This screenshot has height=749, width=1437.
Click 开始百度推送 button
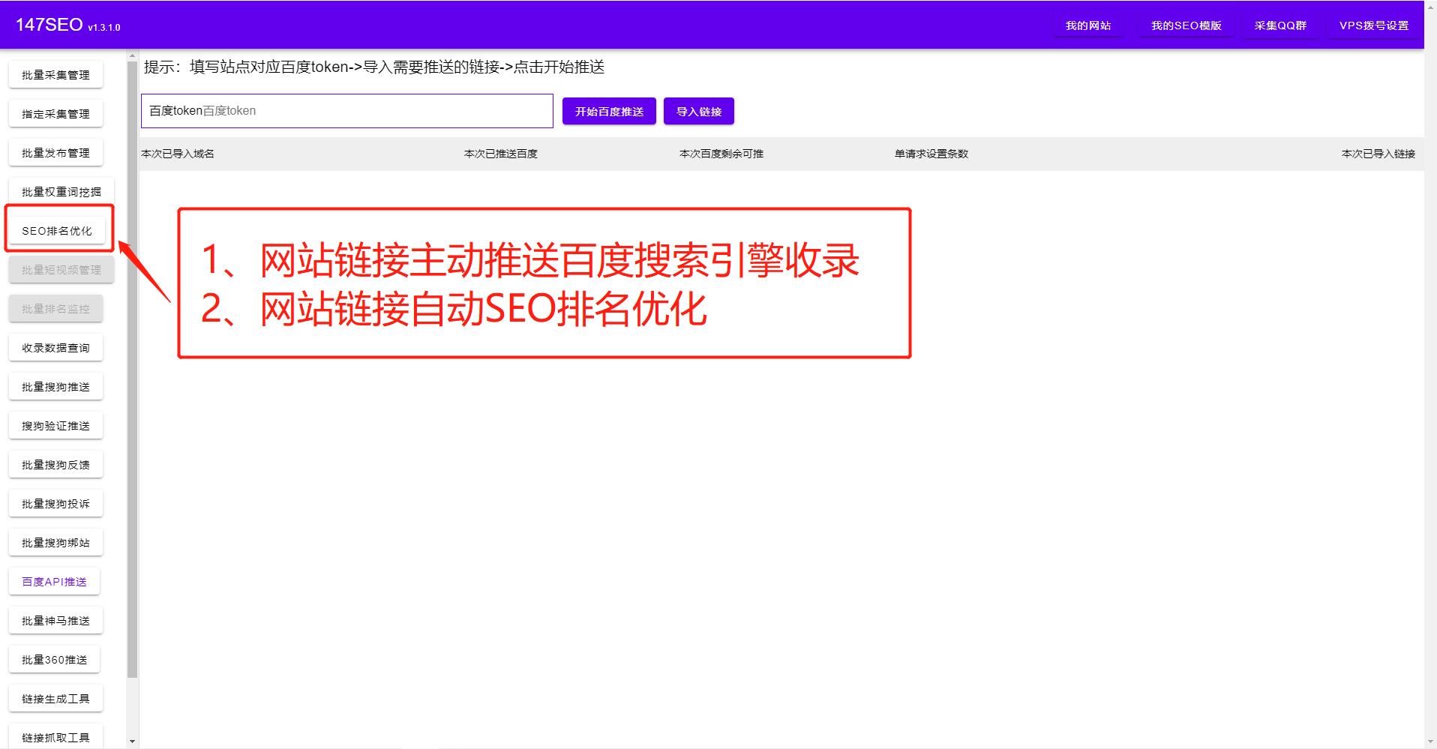click(608, 110)
